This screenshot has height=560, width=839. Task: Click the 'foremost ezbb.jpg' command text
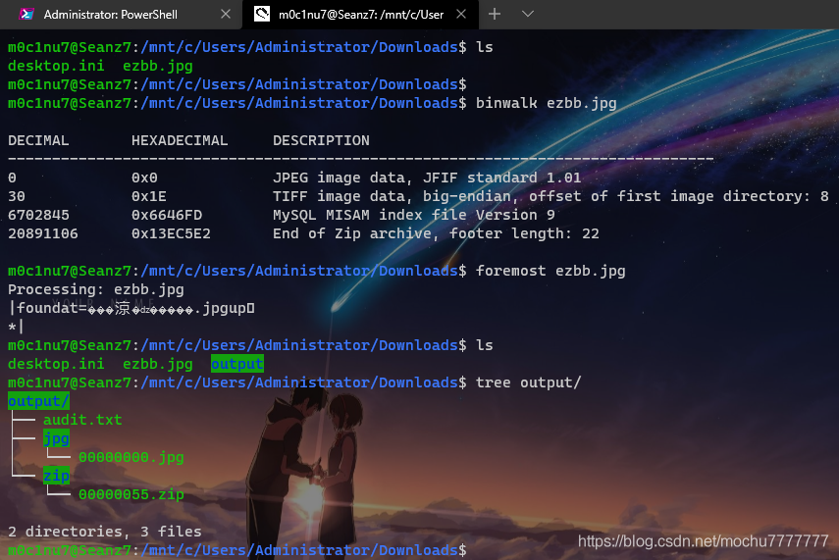pos(551,271)
